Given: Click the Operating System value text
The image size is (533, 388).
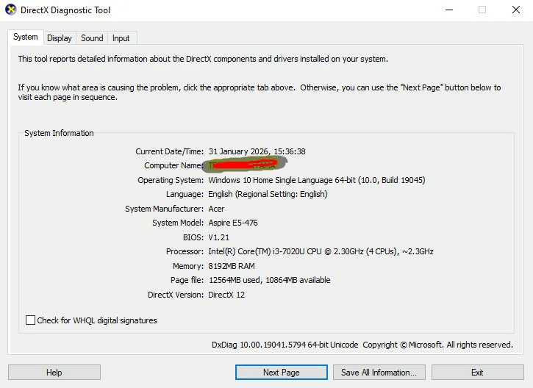Looking at the screenshot, I should pyautogui.click(x=316, y=180).
